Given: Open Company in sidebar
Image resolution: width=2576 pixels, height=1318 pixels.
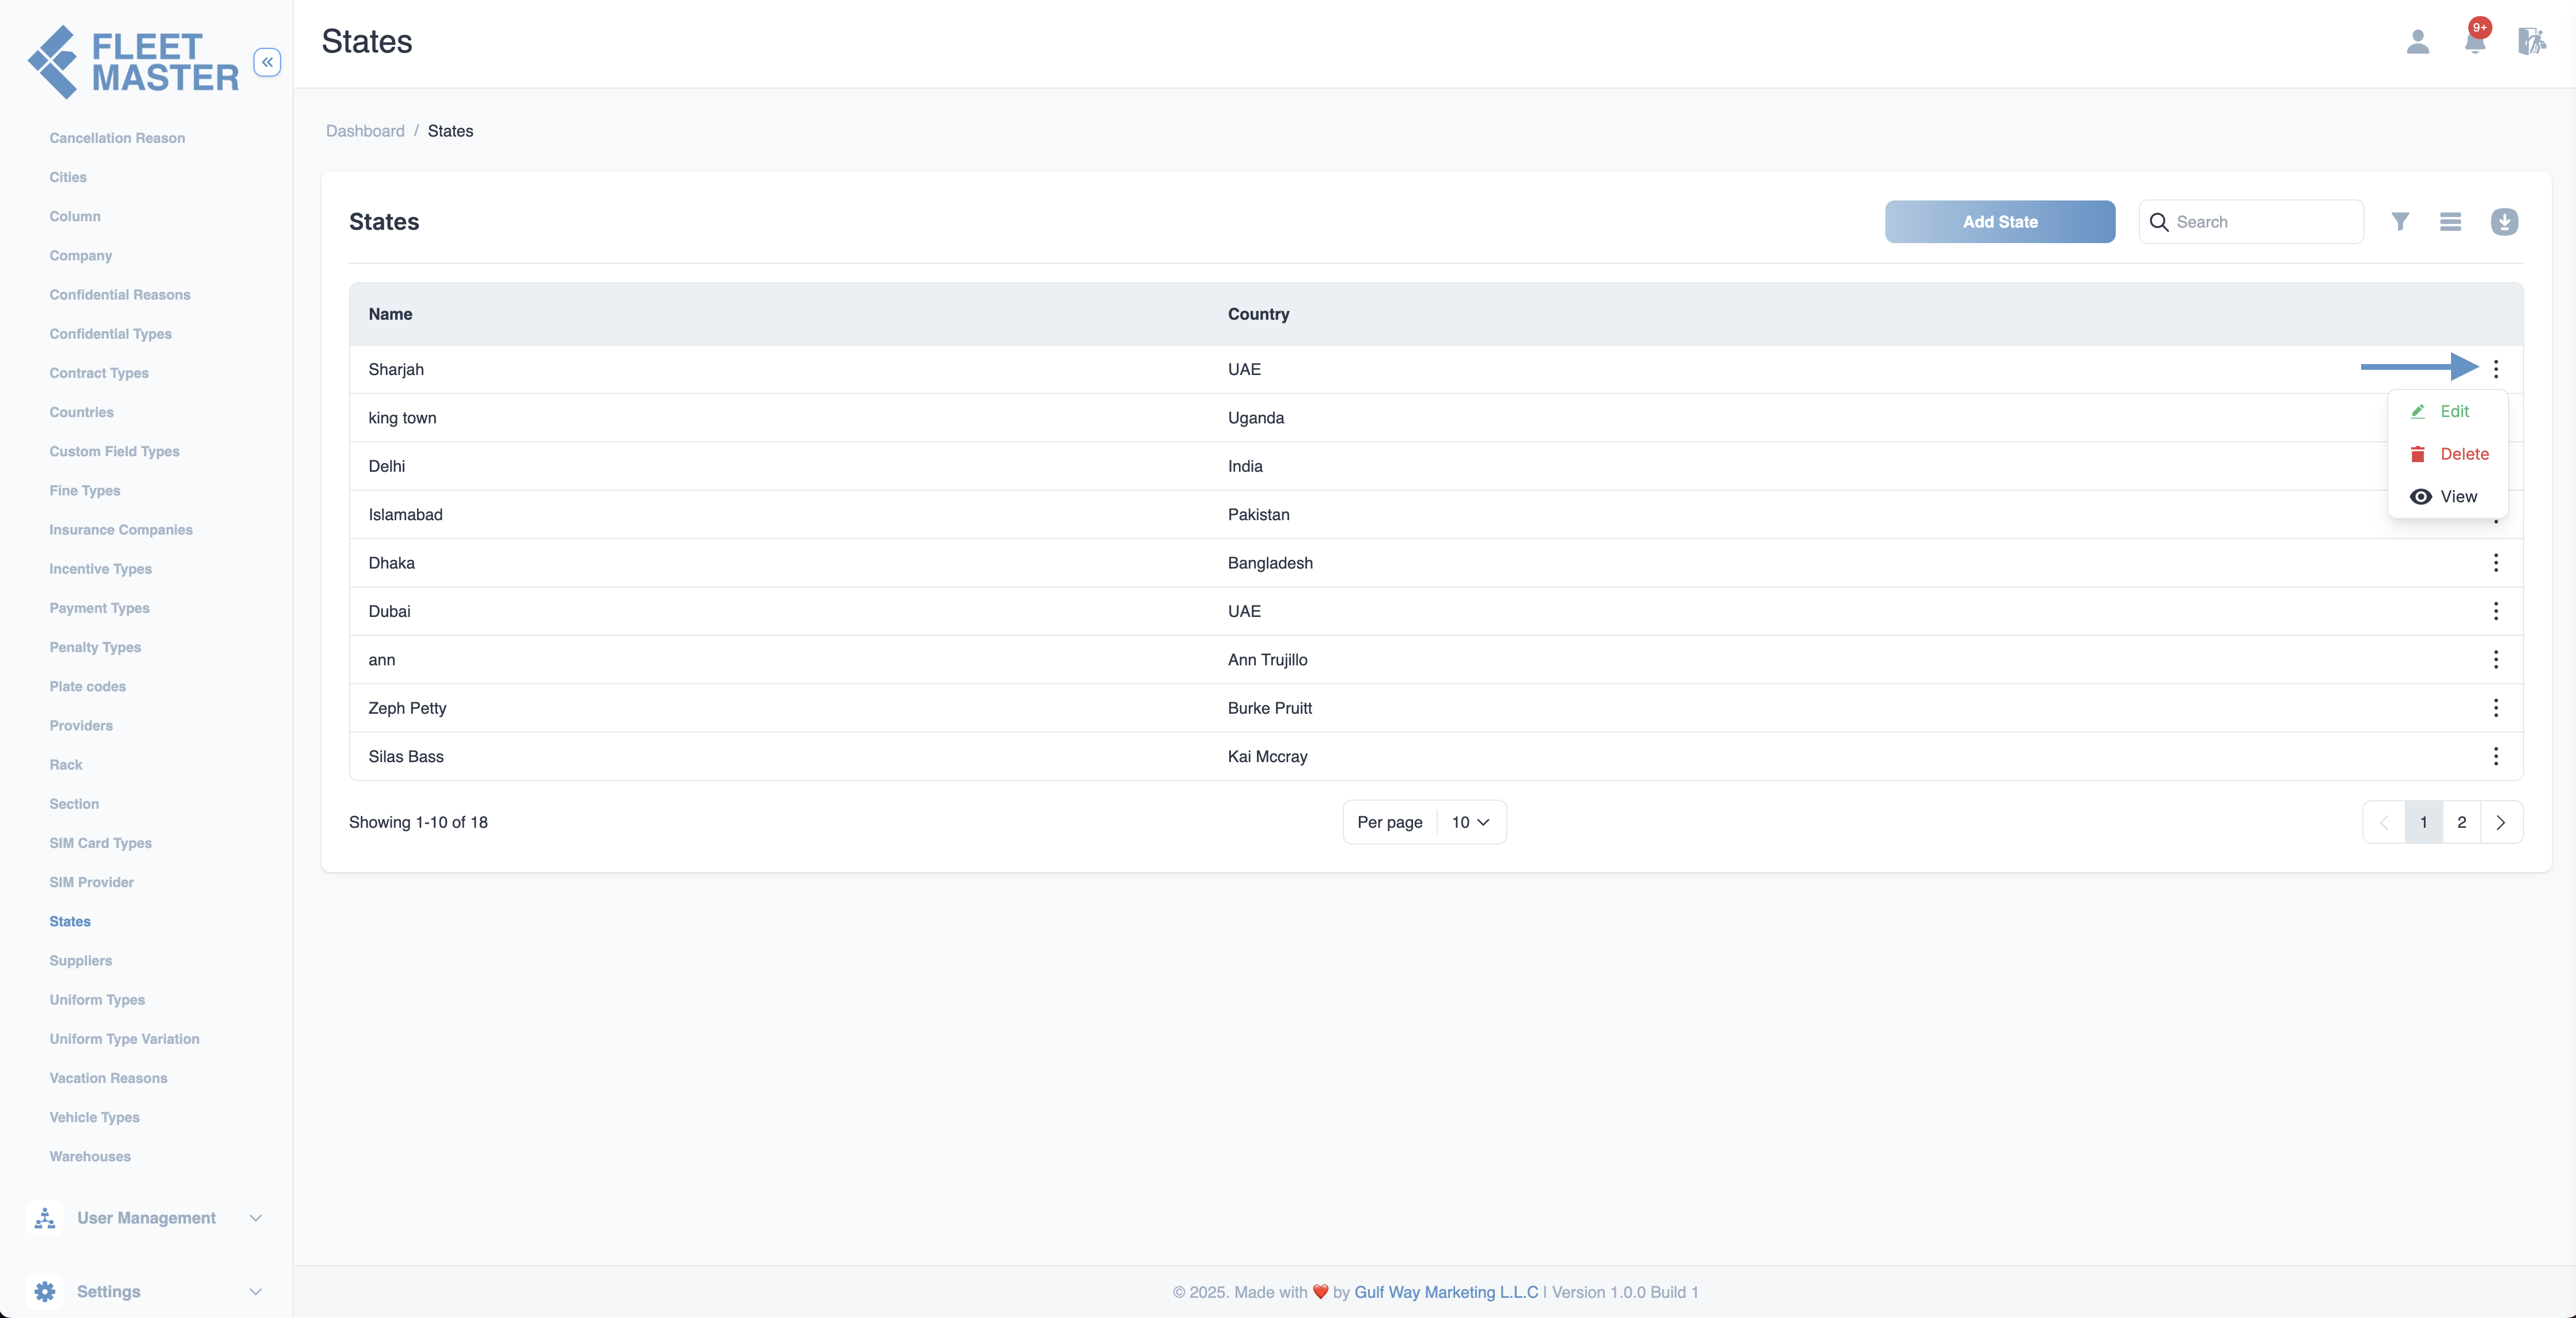Looking at the screenshot, I should coord(81,256).
